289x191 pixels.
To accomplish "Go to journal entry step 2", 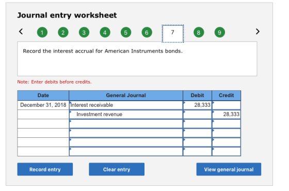I will click(x=63, y=33).
